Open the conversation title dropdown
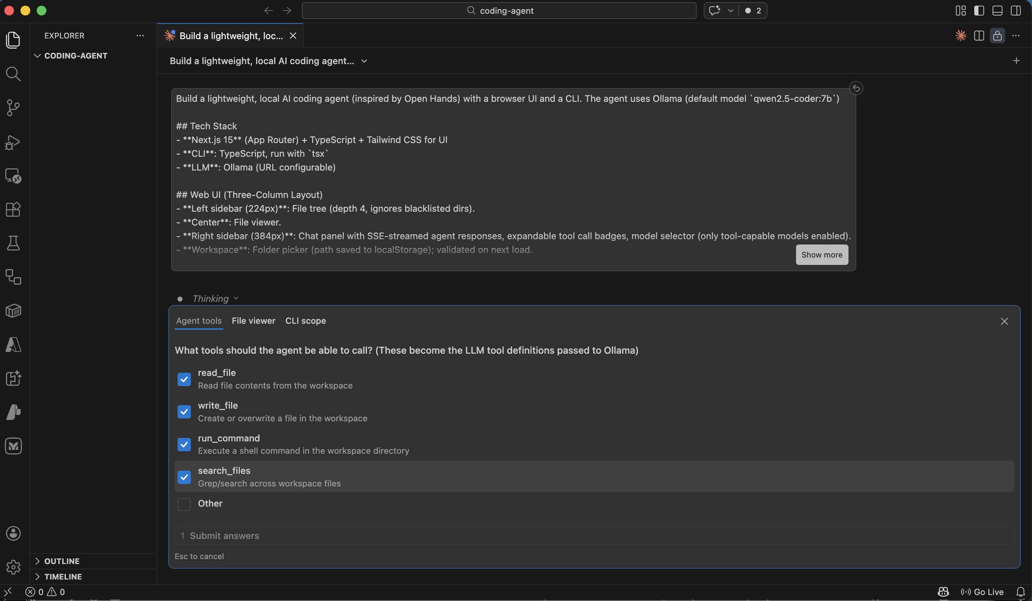1032x601 pixels. (x=364, y=61)
